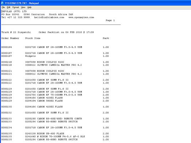Open the Format menu
This screenshot has width=191, height=143.
(x=16, y=7)
